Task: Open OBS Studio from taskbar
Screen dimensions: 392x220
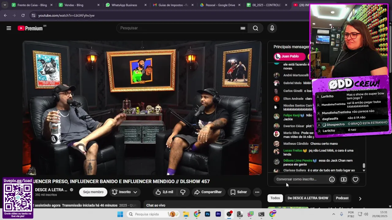Action: (x=229, y=214)
